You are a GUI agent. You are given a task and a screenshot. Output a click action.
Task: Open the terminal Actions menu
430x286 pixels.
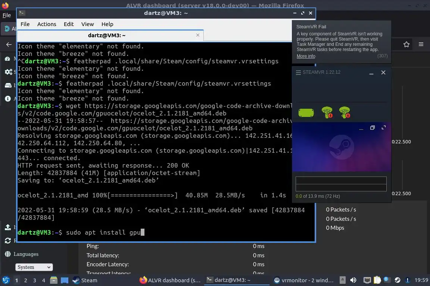click(x=47, y=24)
